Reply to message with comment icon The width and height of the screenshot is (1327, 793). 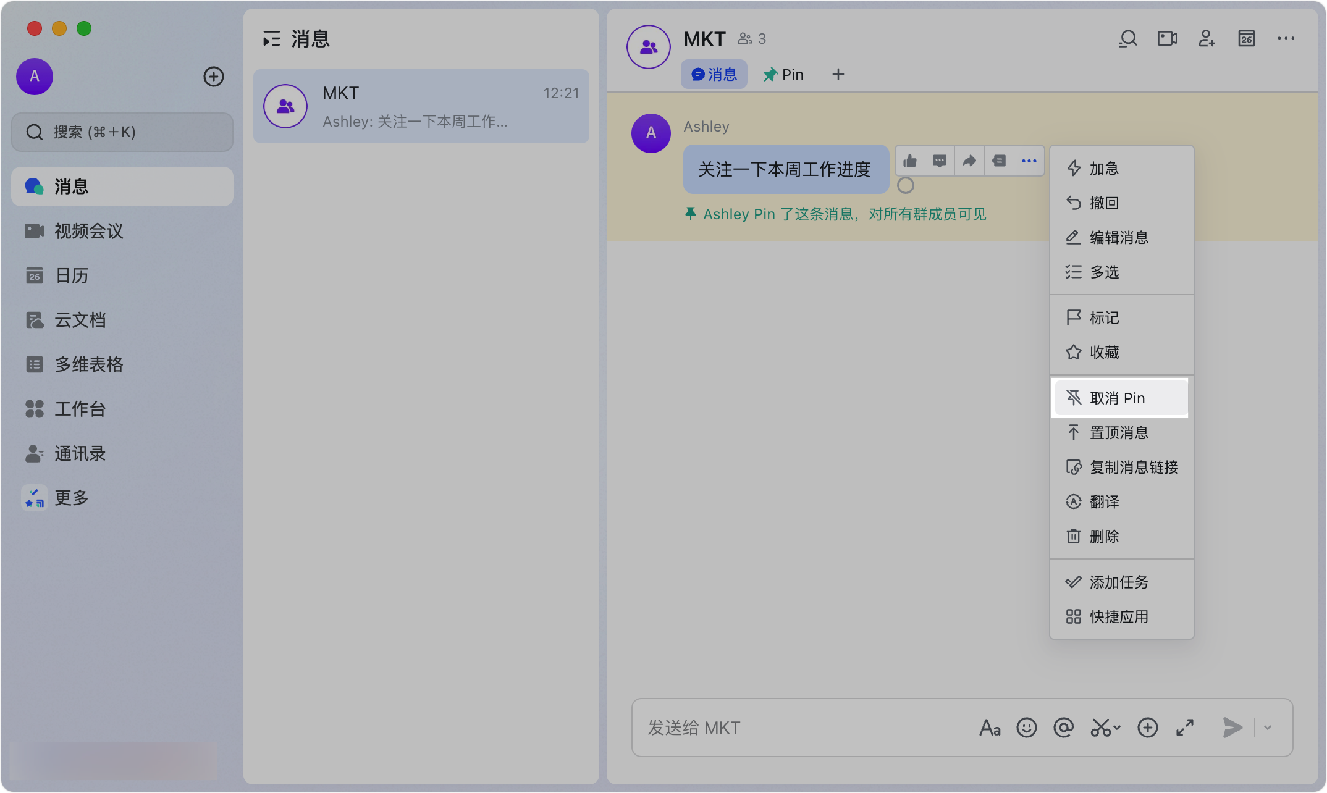point(940,161)
